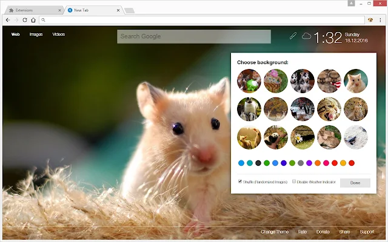Switch search mode to Videos
The height and width of the screenshot is (242, 388).
59,34
